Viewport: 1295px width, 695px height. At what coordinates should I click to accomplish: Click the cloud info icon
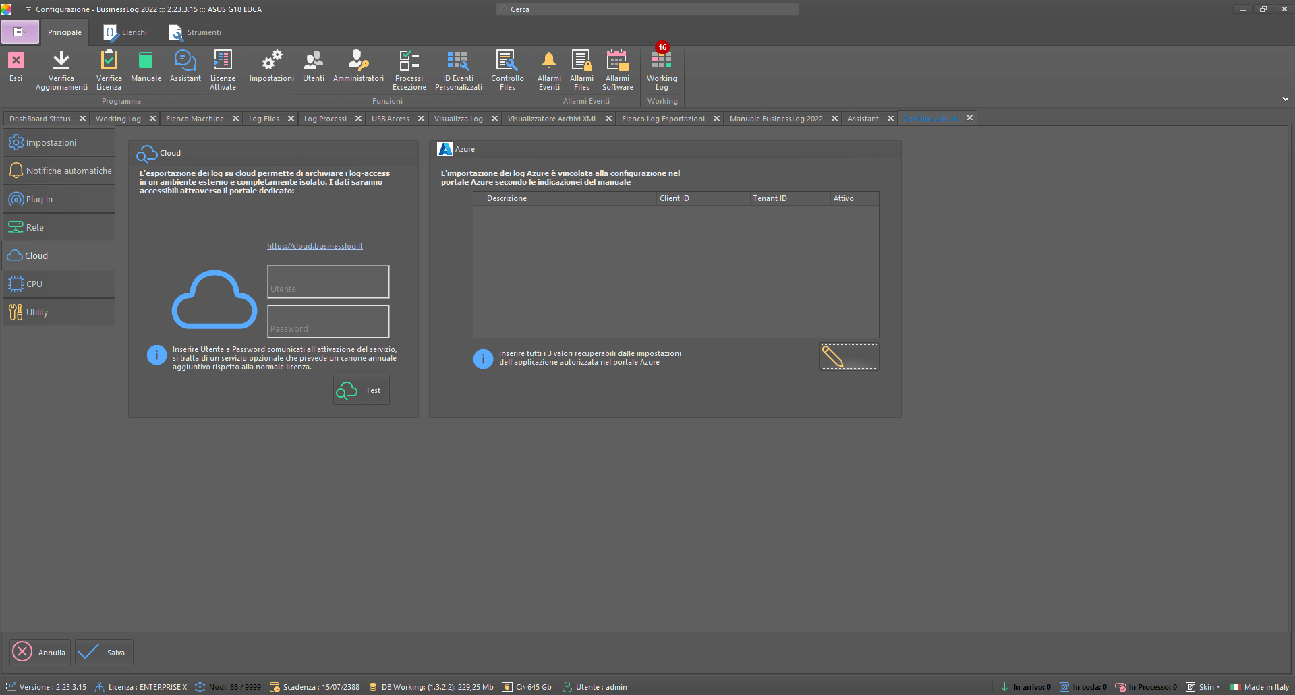click(156, 355)
